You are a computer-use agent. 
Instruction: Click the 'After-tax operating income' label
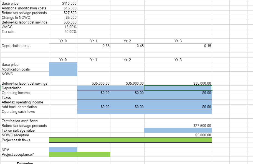coord(22,102)
